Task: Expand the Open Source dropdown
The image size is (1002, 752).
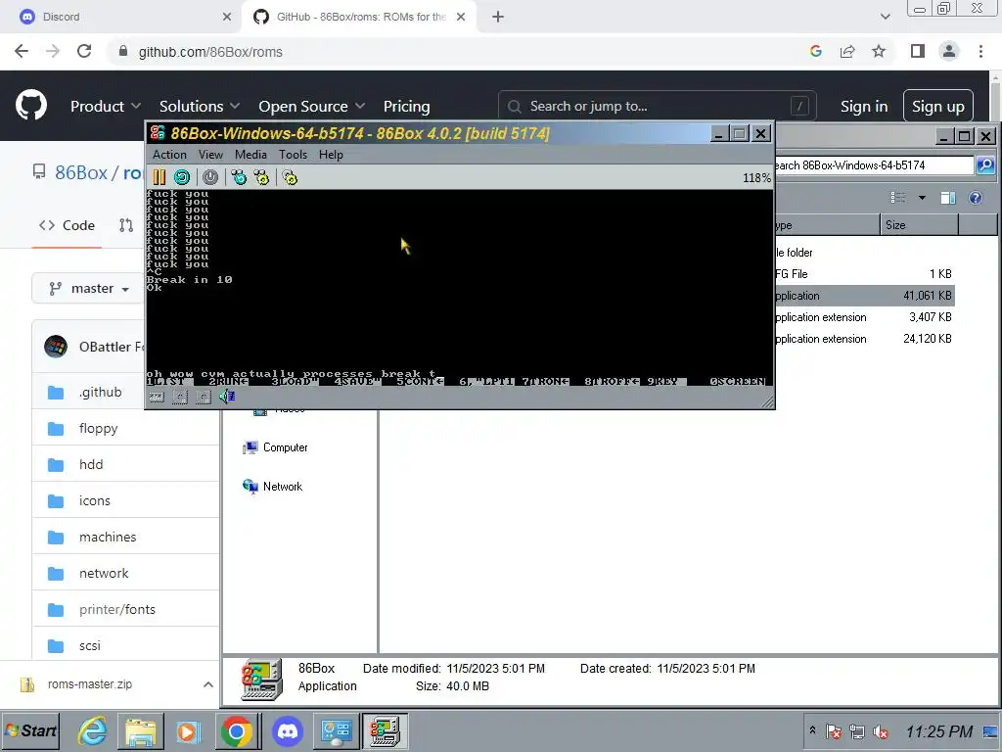Action: pyautogui.click(x=311, y=106)
